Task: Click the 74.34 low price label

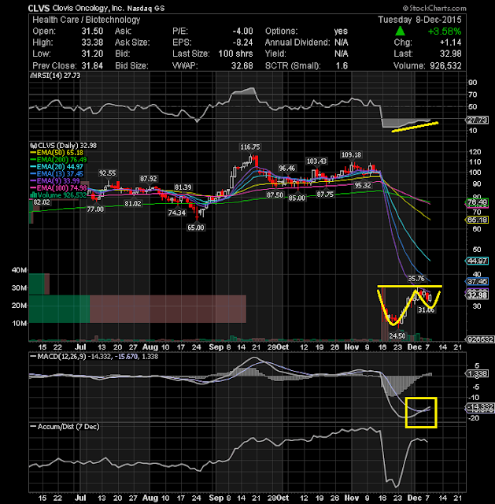Action: click(176, 213)
